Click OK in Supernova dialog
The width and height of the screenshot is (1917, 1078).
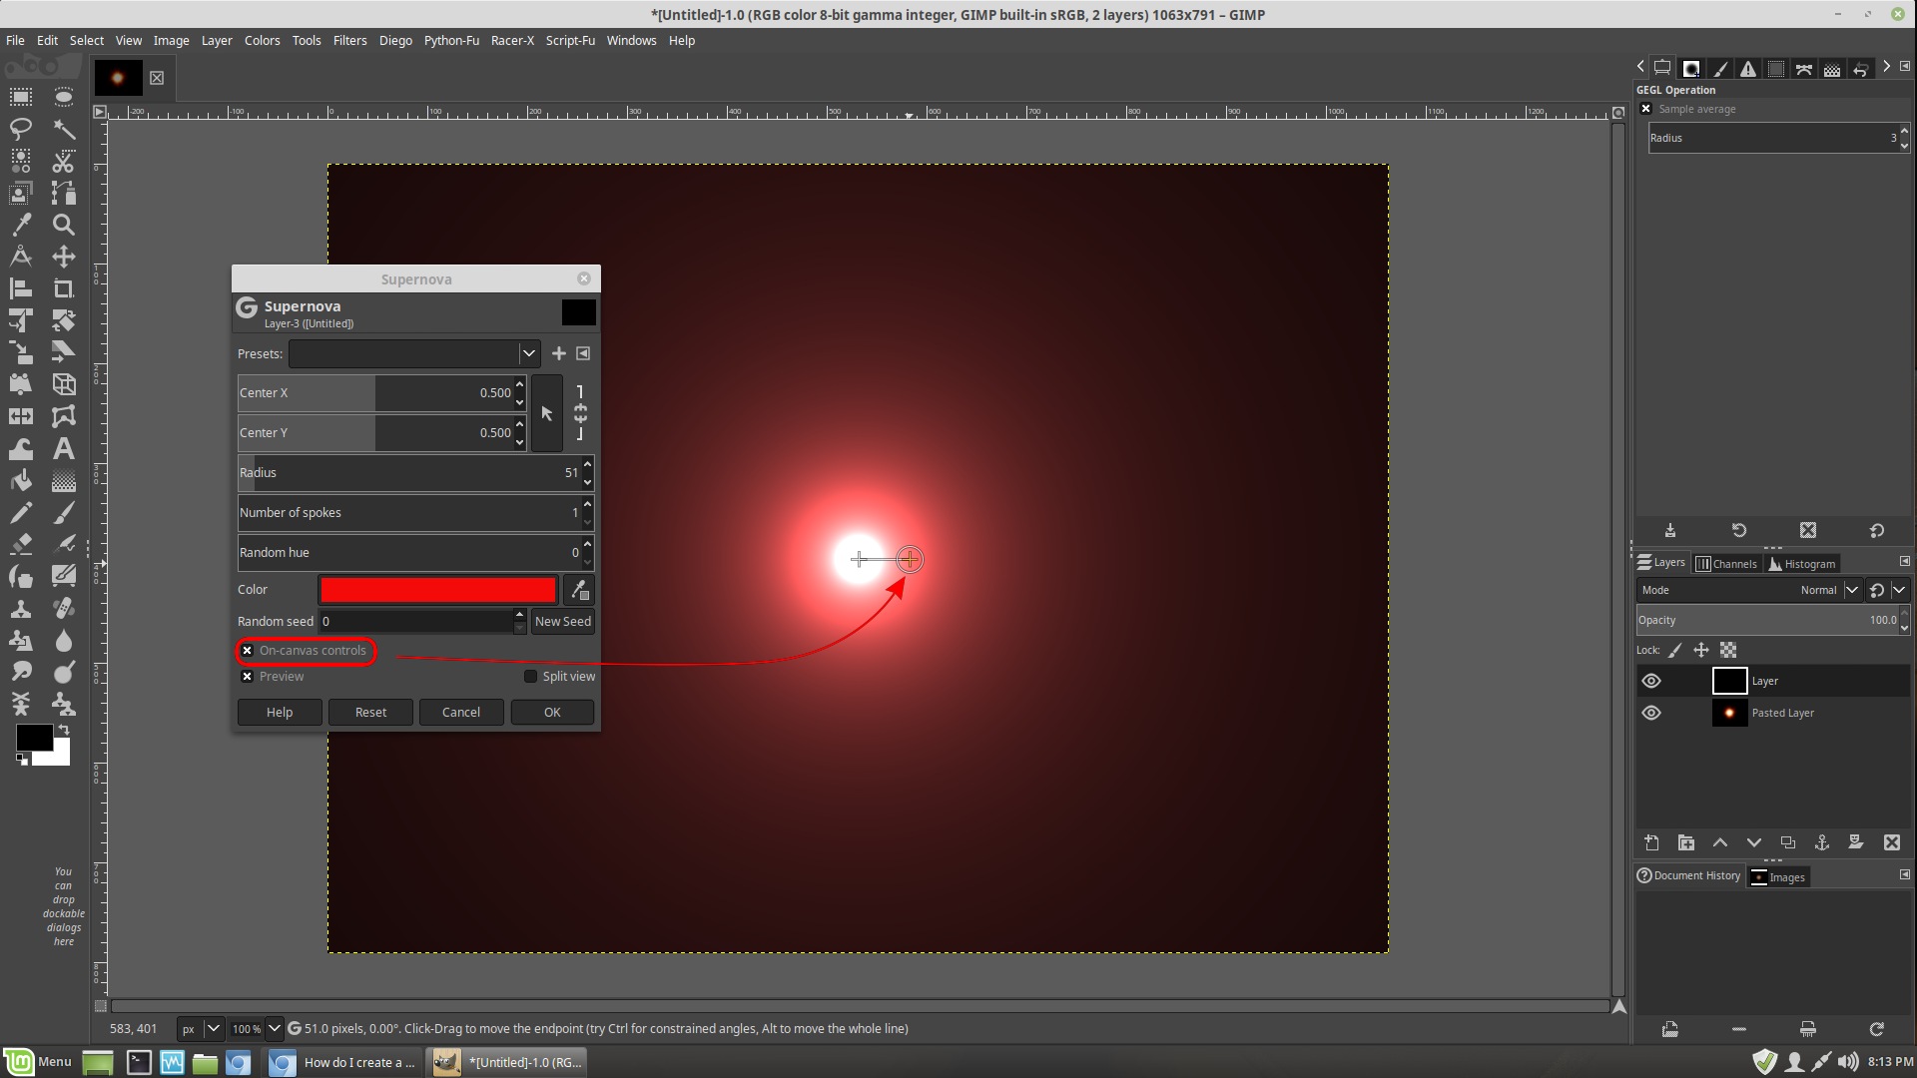pos(552,712)
